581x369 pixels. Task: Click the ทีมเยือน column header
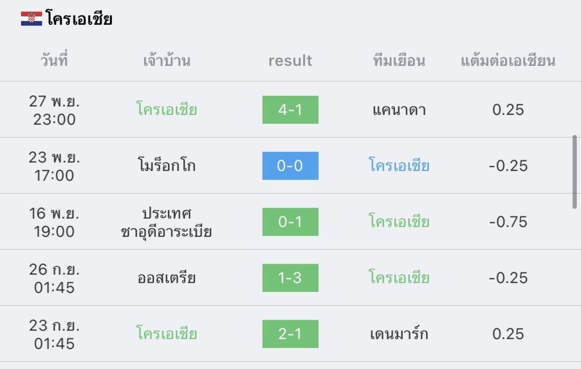[399, 60]
